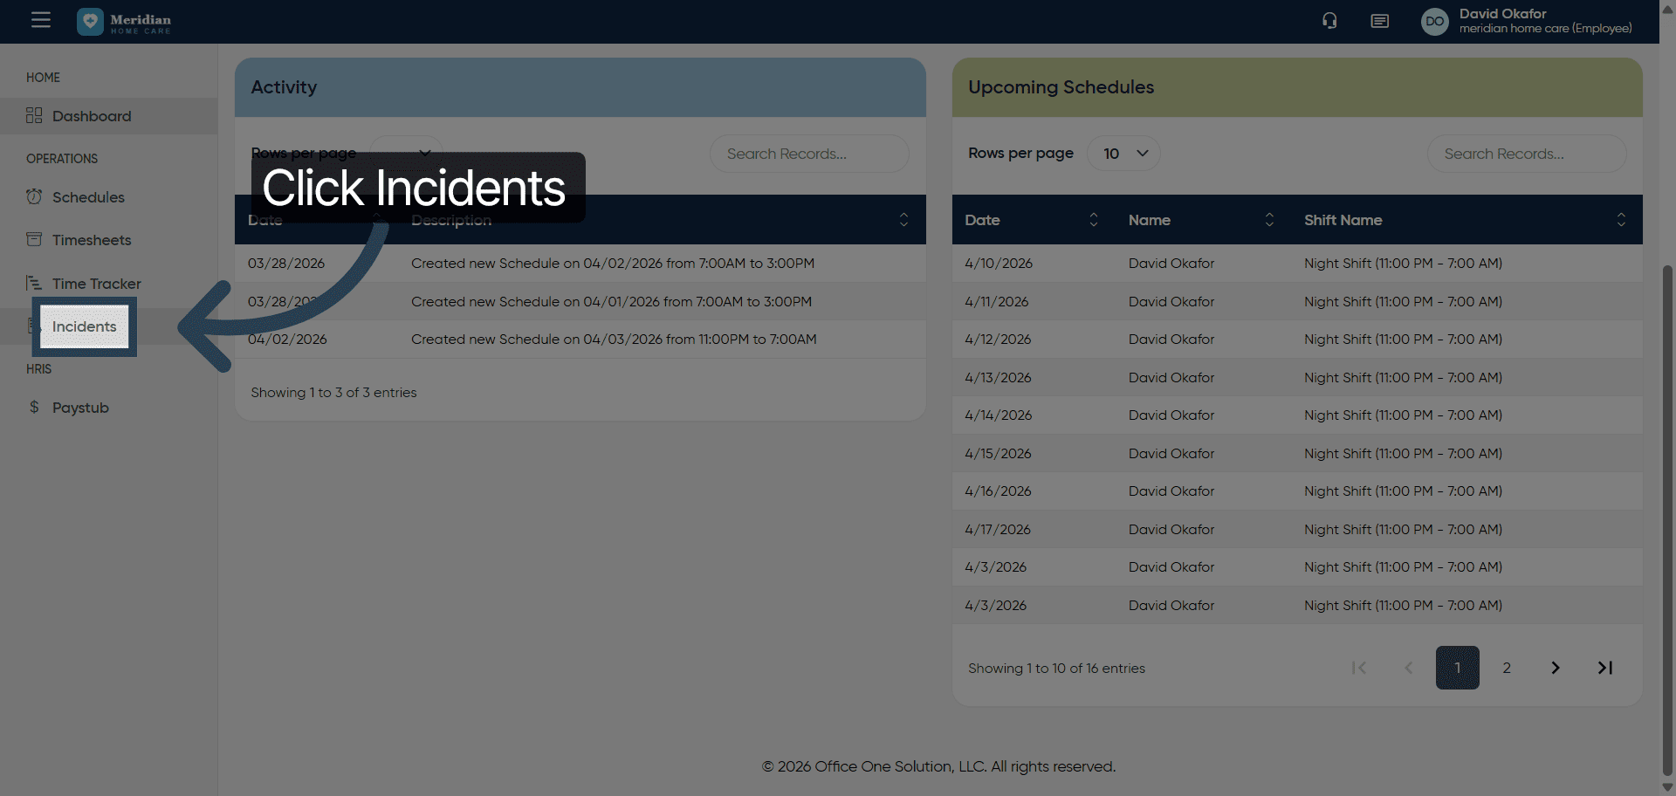Click the headset support icon

(1329, 21)
